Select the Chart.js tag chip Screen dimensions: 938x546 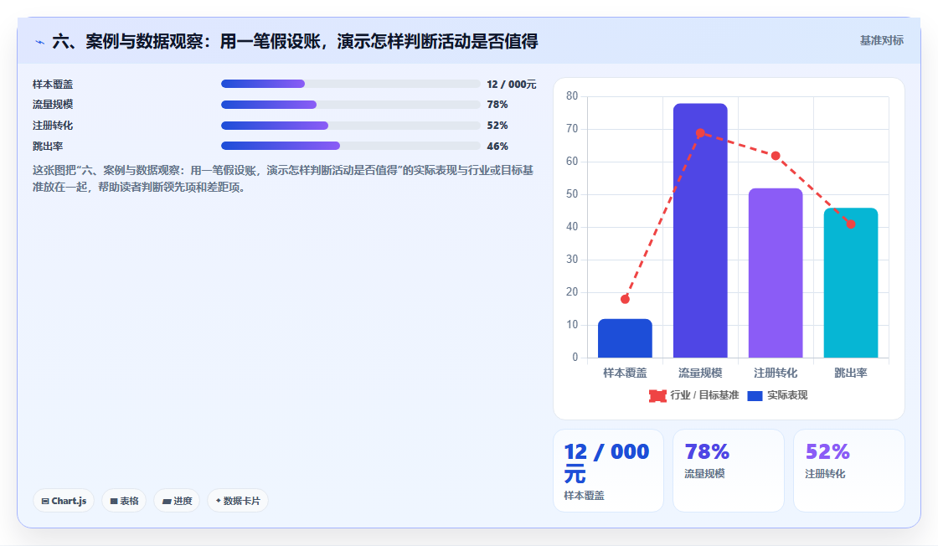64,501
